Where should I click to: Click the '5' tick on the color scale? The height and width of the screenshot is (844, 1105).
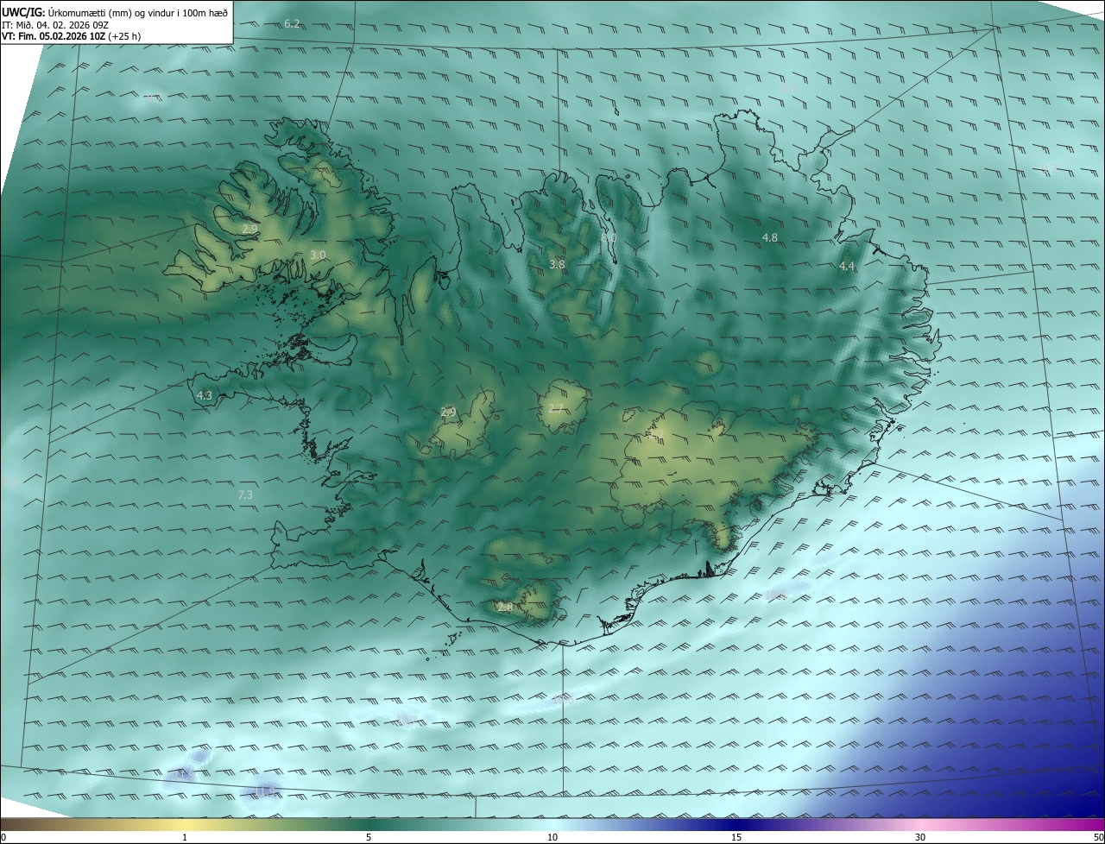[x=369, y=837]
